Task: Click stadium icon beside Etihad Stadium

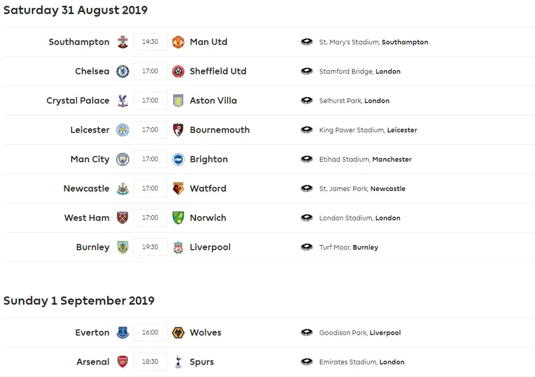Action: coord(306,159)
